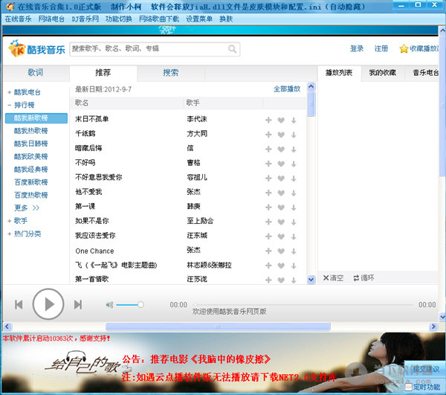Click the horizontal scrollbar thumb
Image resolution: width=446 pixels, height=395 pixels.
coord(218,327)
